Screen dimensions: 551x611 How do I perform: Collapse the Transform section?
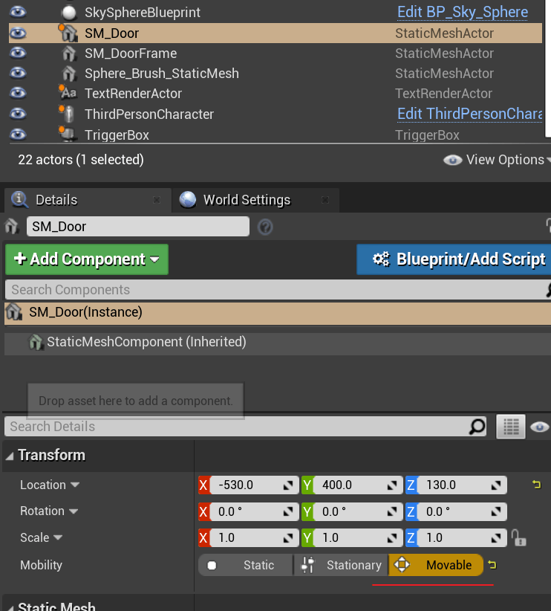(10, 456)
